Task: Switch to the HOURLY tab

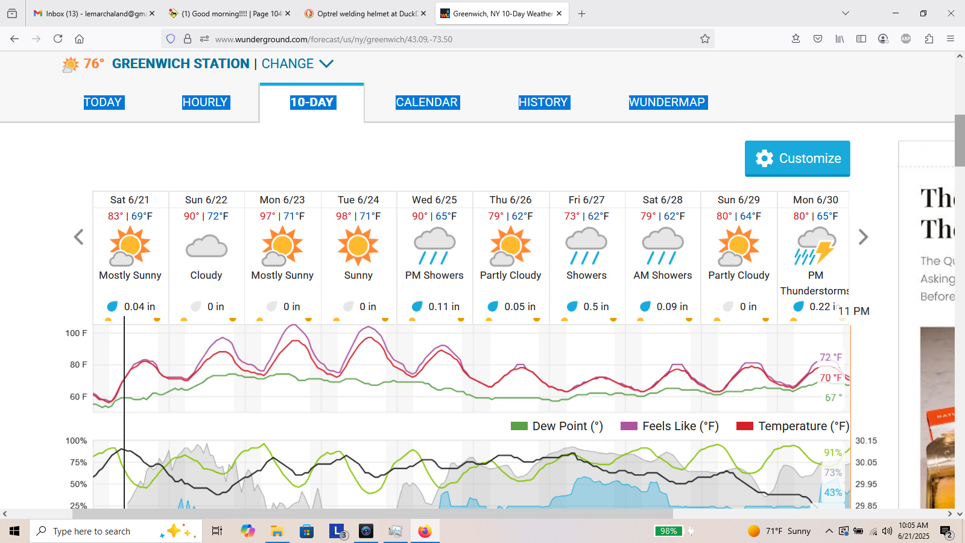Action: (205, 103)
